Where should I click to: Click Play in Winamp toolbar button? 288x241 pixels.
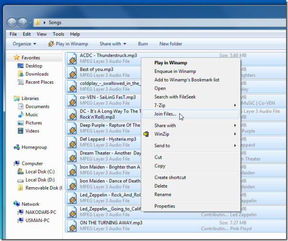coord(68,44)
